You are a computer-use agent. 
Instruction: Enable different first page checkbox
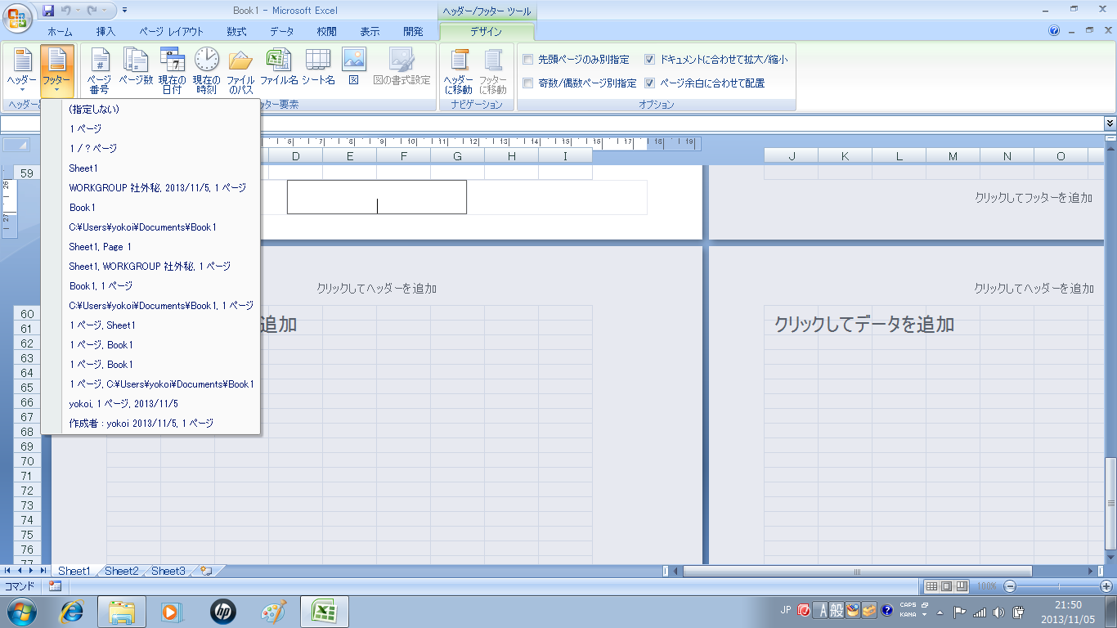[528, 60]
